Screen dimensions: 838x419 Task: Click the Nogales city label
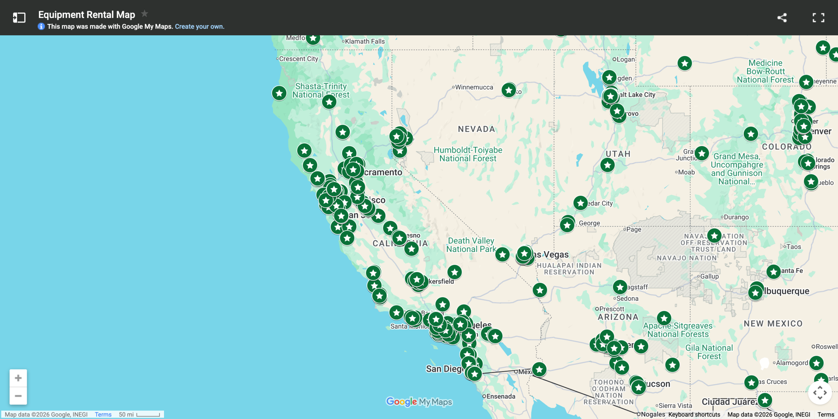(653, 414)
